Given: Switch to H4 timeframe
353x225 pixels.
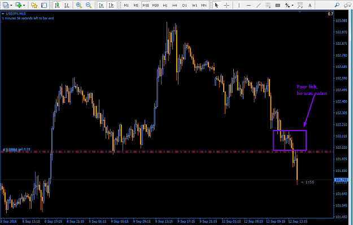Looking at the screenshot, I should 175,5.
